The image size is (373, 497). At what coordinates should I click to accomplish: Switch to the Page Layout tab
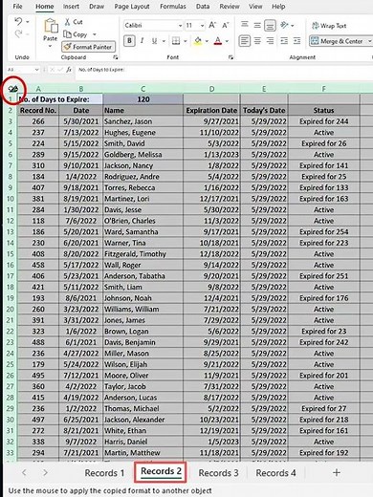coord(132,7)
